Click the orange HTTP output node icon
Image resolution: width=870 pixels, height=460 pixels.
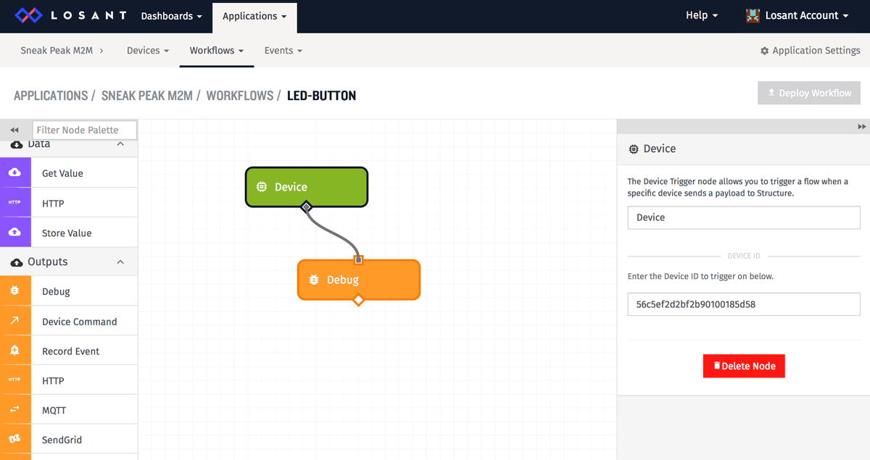(15, 380)
